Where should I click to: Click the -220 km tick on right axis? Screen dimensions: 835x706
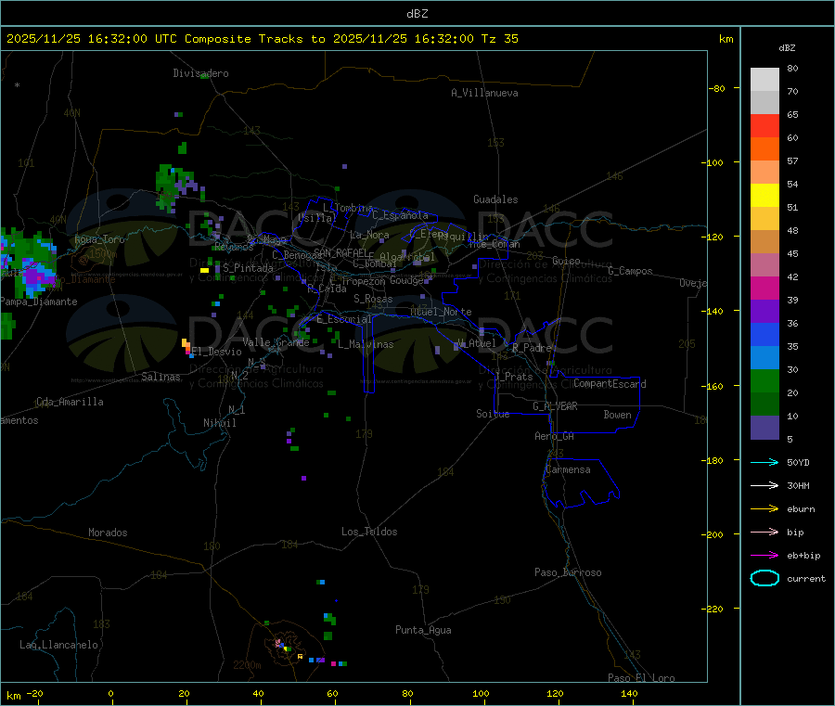(714, 609)
